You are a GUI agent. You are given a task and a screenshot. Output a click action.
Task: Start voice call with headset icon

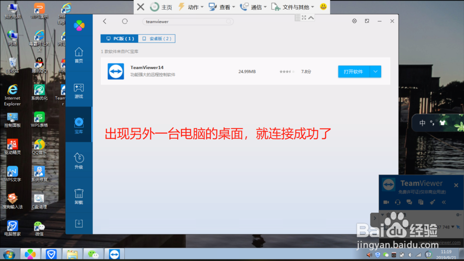(x=398, y=202)
